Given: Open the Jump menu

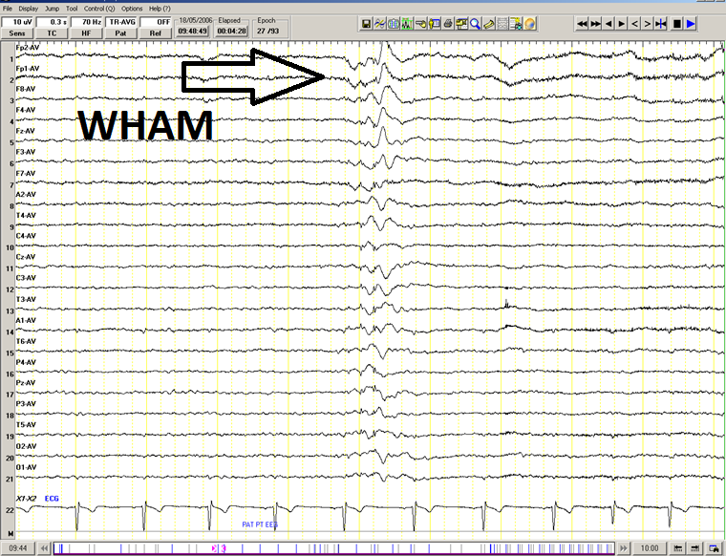Looking at the screenshot, I should coord(52,8).
